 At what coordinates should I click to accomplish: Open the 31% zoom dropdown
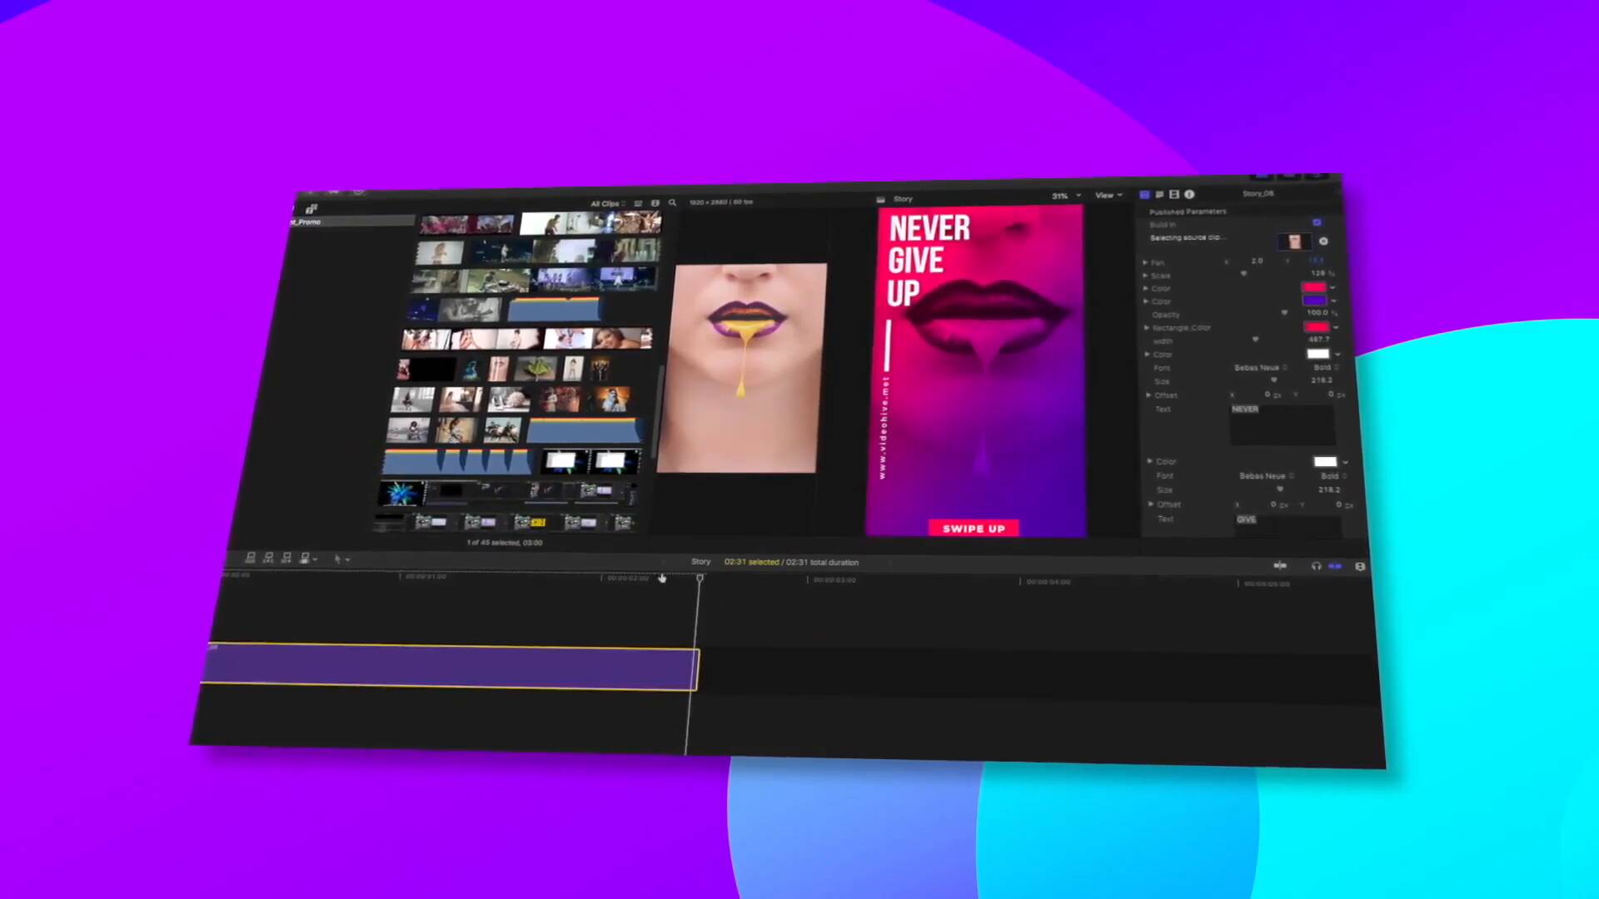pyautogui.click(x=1066, y=196)
